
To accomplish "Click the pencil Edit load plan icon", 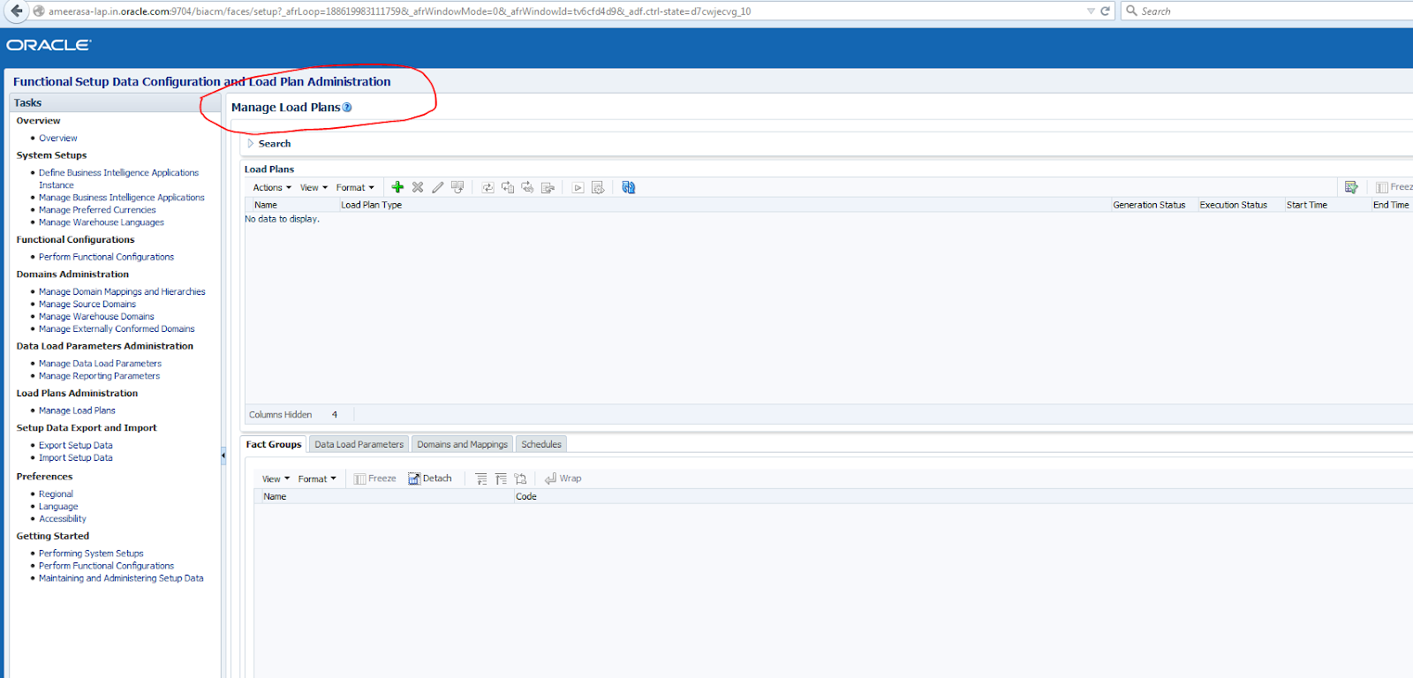I will 437,187.
